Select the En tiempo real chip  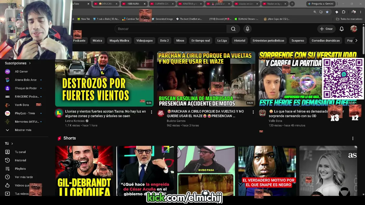point(200,40)
